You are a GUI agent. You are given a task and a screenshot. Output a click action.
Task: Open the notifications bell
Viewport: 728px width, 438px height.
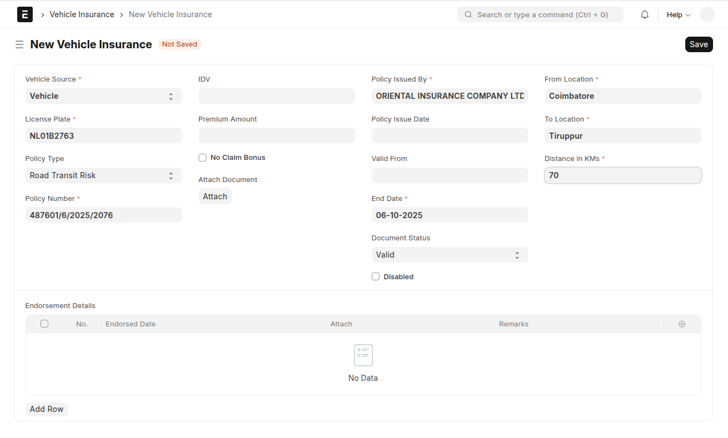click(x=644, y=15)
